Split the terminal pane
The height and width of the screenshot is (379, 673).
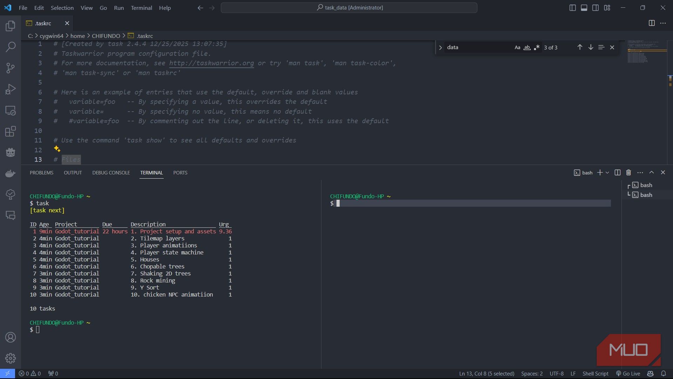click(618, 173)
